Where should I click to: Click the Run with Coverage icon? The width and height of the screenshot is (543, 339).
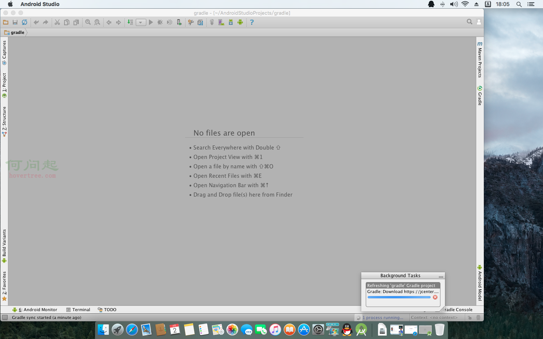170,22
